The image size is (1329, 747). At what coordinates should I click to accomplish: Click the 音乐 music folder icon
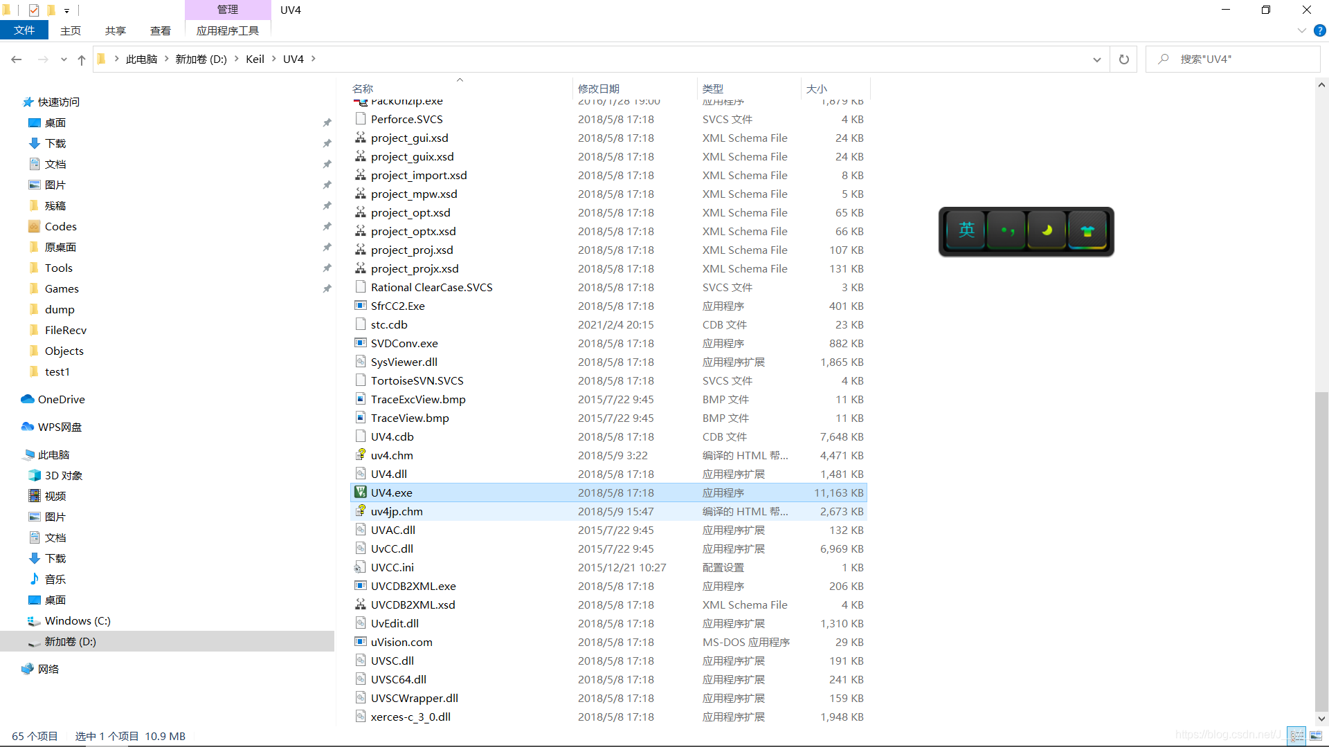(35, 579)
